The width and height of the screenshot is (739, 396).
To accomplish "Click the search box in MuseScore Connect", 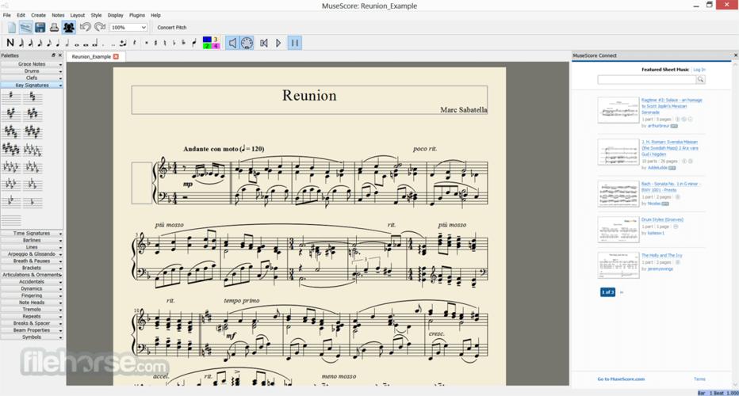I will (647, 79).
